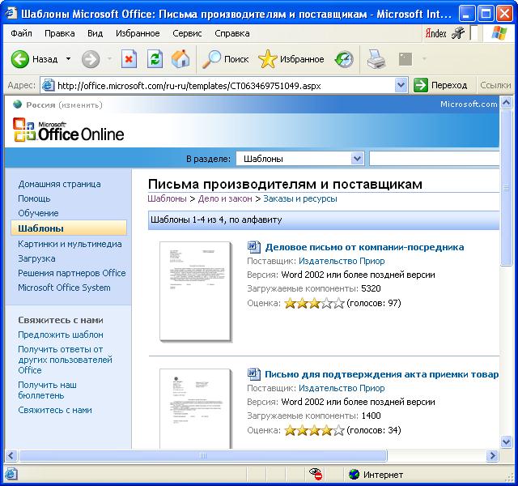The width and height of the screenshot is (518, 486).
Task: Click the vertical scrollbar up arrow
Action: 506,103
